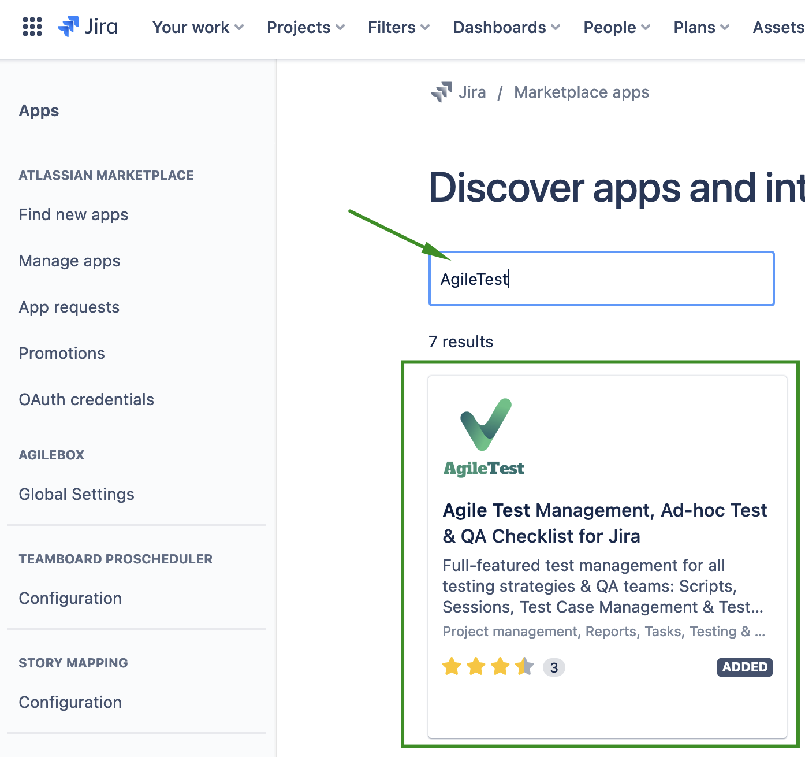Expand the People dropdown
The image size is (805, 757).
(x=617, y=27)
